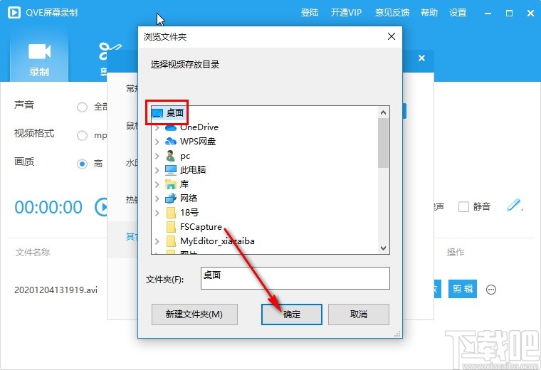Screen dimensions: 541x370
Task: Select the WPS网盘 item
Action: [x=198, y=142]
